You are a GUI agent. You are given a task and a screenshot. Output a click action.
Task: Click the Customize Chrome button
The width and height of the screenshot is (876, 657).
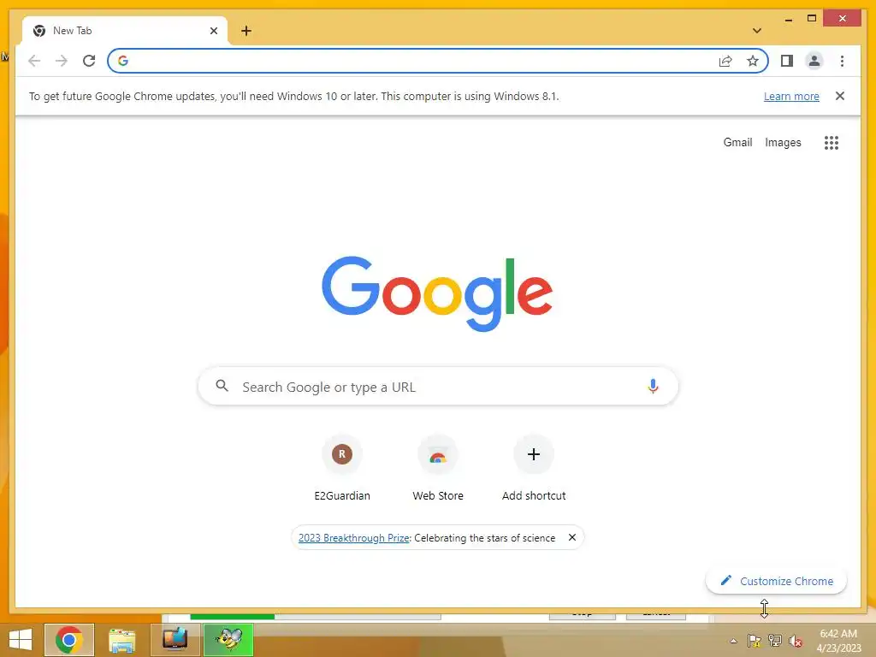[x=776, y=581]
